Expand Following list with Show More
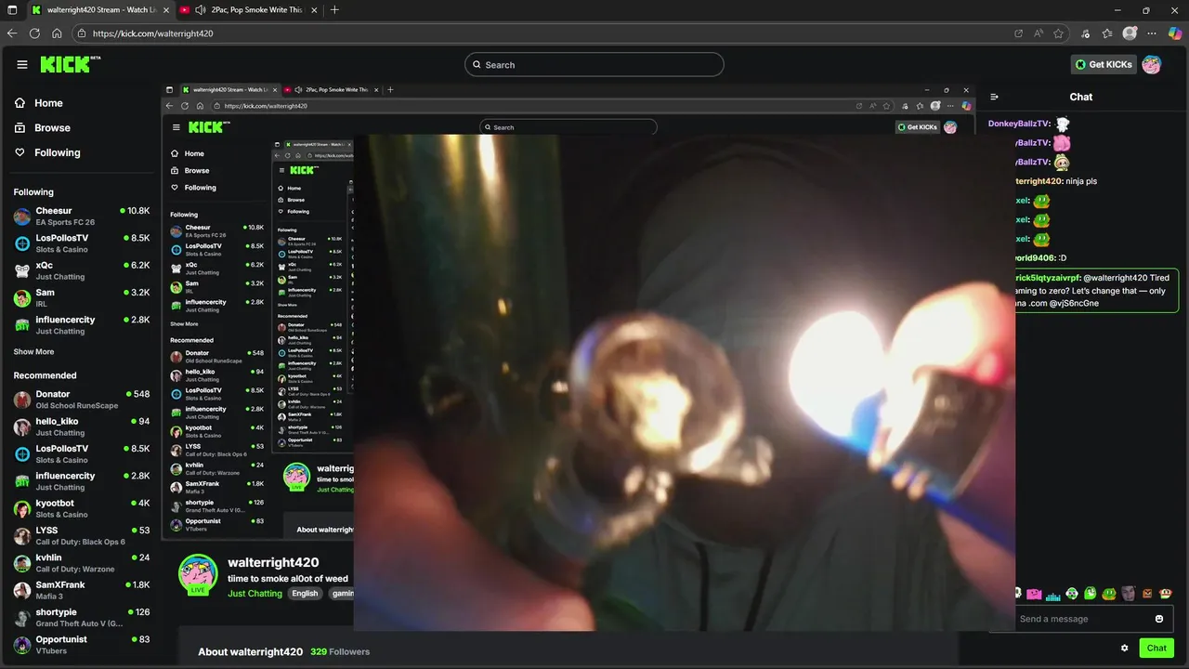This screenshot has width=1189, height=669. click(x=33, y=352)
